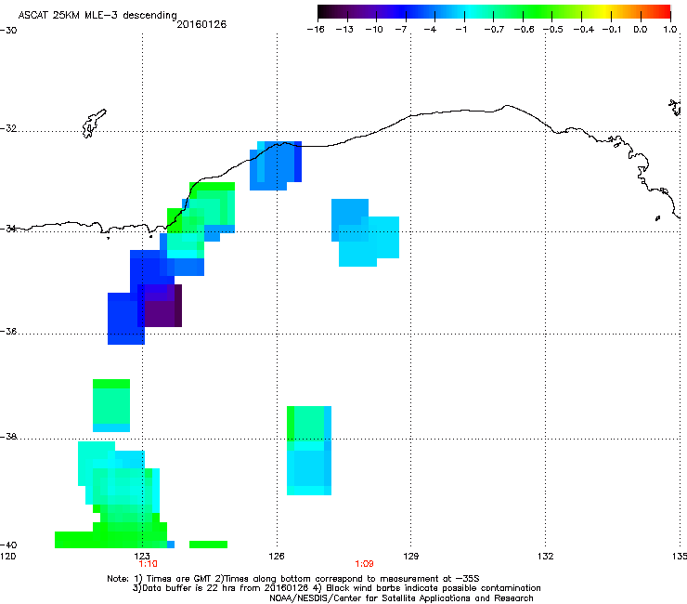Click the note line starting "Note: 1) Times are GMT"

click(293, 579)
